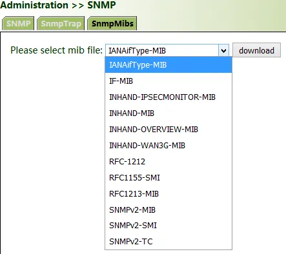Click the download button
The height and width of the screenshot is (254, 286).
point(256,50)
